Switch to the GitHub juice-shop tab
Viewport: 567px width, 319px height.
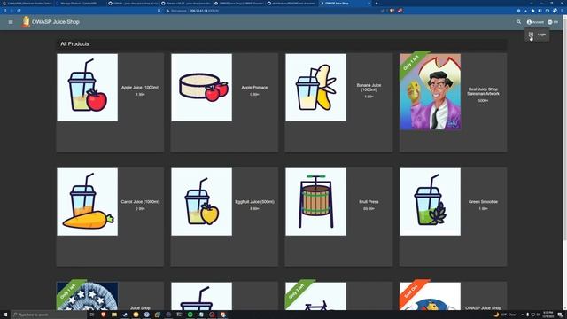click(x=133, y=4)
